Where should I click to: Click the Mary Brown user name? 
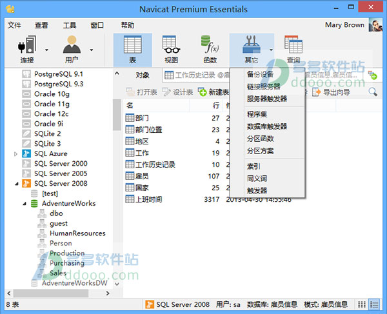pyautogui.click(x=344, y=25)
